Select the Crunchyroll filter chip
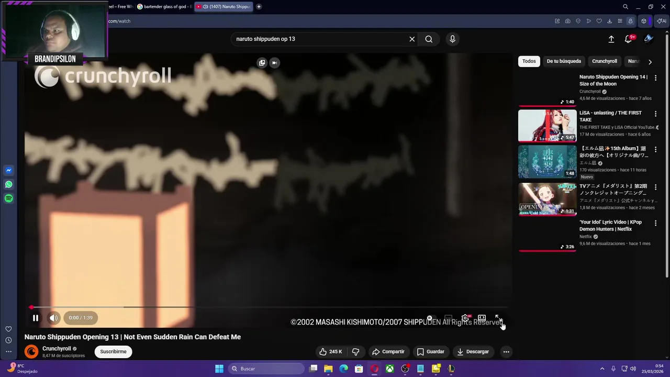670x377 pixels. coord(605,61)
